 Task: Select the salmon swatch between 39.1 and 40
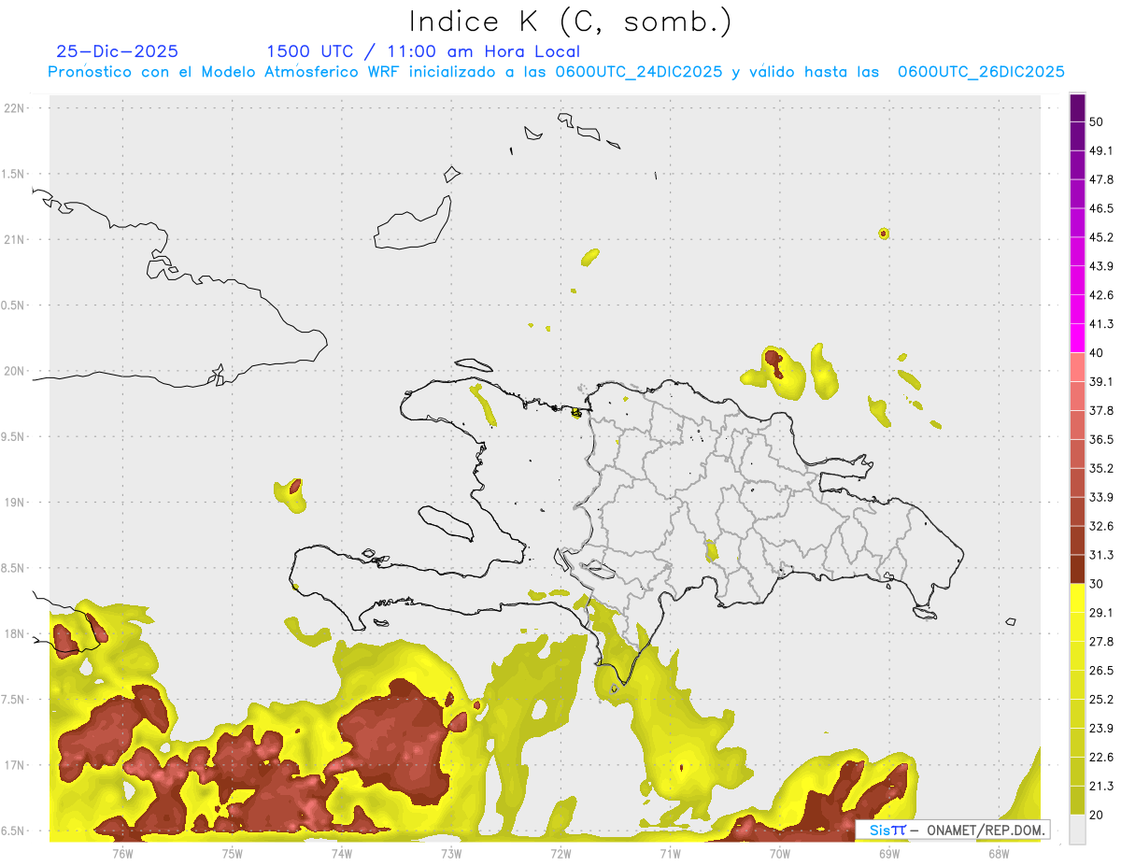1077,368
